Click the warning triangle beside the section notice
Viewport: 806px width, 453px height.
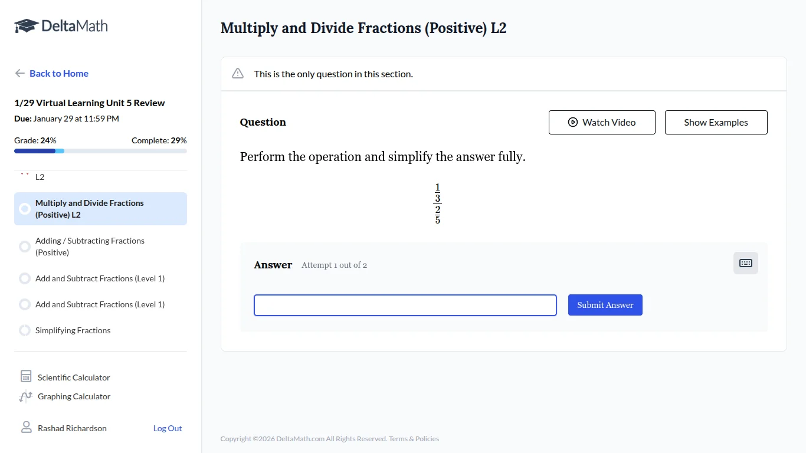(237, 73)
